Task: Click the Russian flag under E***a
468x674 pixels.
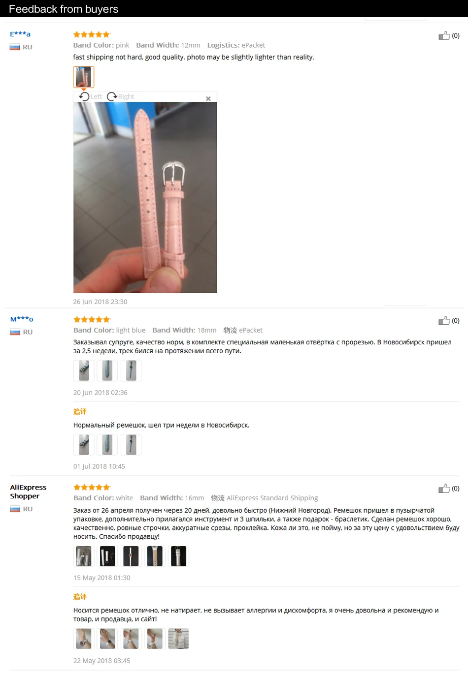Action: (x=15, y=47)
